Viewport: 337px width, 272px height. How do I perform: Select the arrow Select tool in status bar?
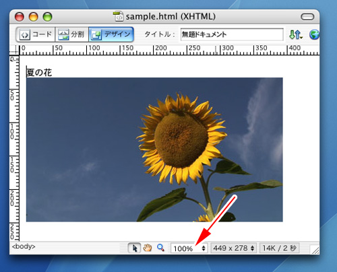pos(134,248)
